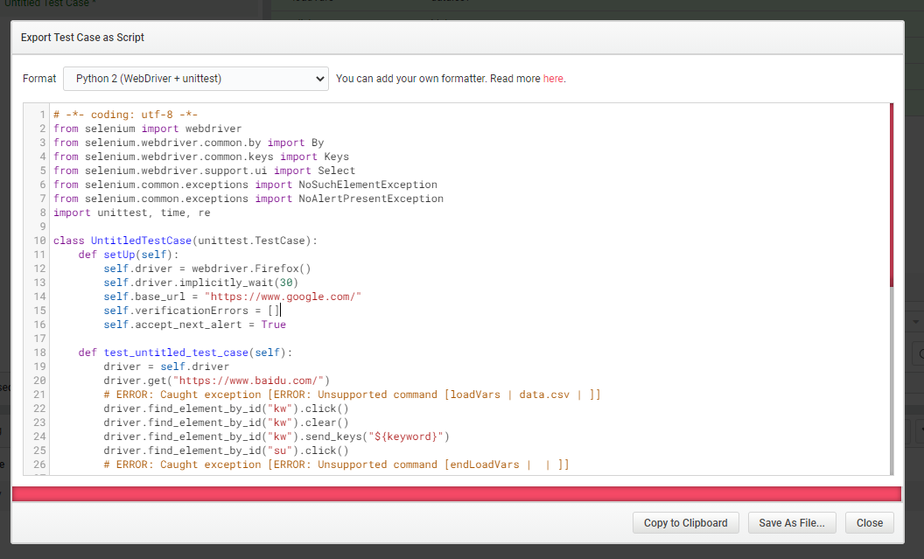Click the 'def test_untitled_test_case' line

[185, 353]
